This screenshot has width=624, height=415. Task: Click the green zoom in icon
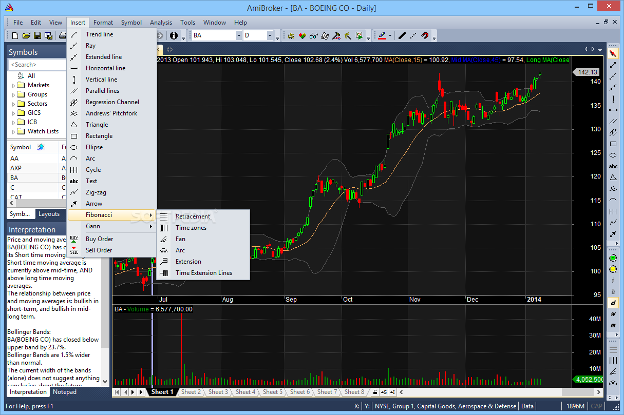point(613,258)
